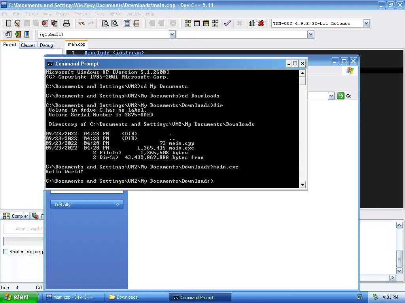Click the EN language indicator in taskbar
Viewport: 405px width, 303px height.
click(360, 297)
